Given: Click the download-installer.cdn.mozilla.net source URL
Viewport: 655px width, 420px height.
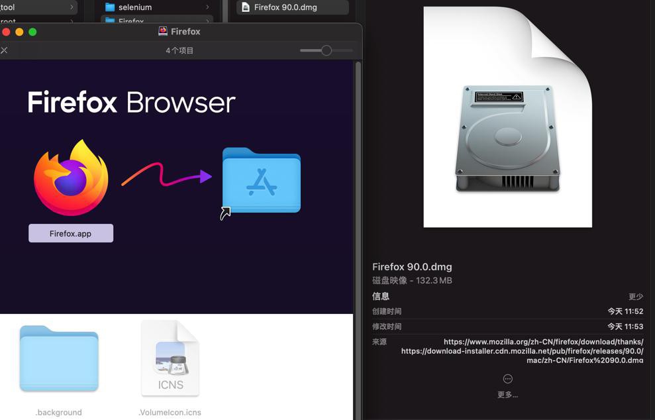Looking at the screenshot, I should coord(522,356).
